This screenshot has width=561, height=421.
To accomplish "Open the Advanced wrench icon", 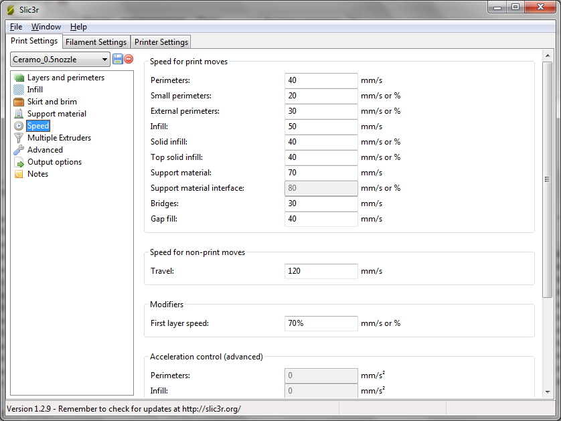I will coord(19,150).
